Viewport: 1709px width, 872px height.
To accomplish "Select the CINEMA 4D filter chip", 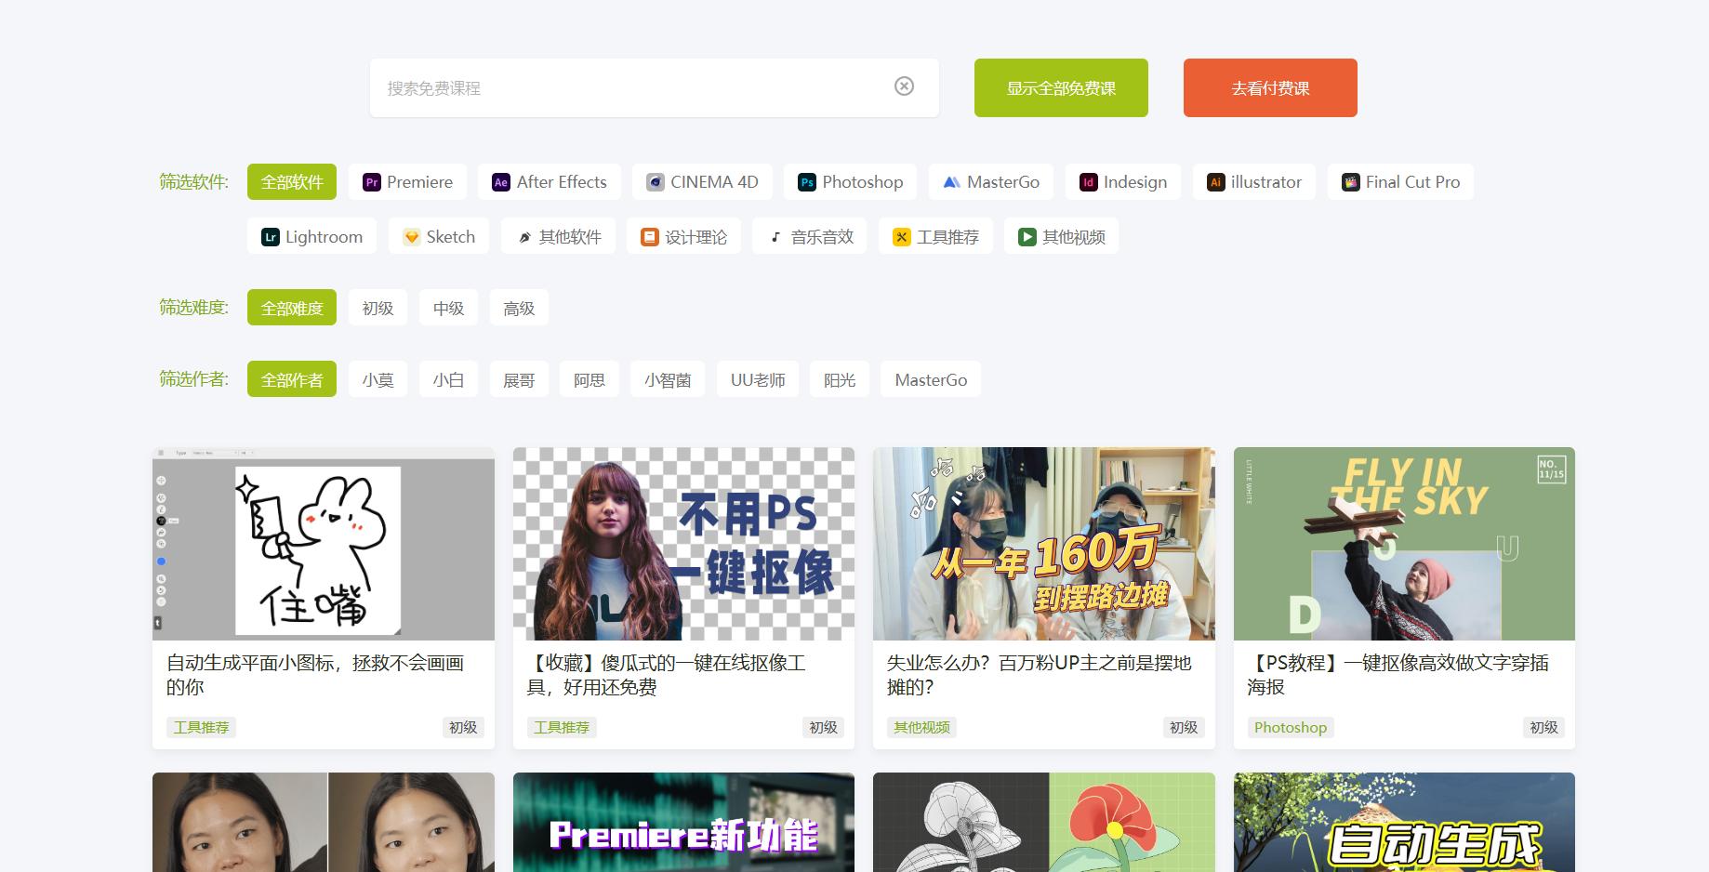I will click(702, 181).
